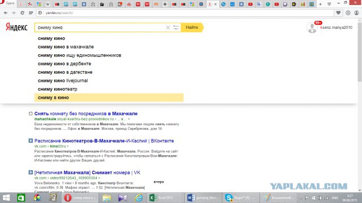Open the tab menu icon beside new tab
The width and height of the screenshot is (362, 203).
click(x=329, y=4)
